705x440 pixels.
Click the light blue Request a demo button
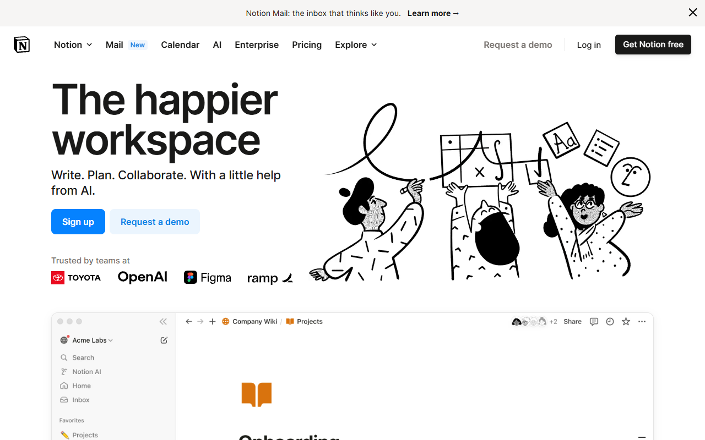(x=155, y=222)
